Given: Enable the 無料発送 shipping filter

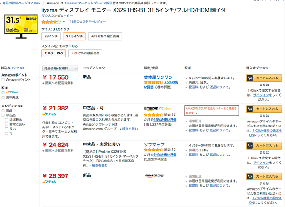Looking at the screenshot, I should point(4,97).
